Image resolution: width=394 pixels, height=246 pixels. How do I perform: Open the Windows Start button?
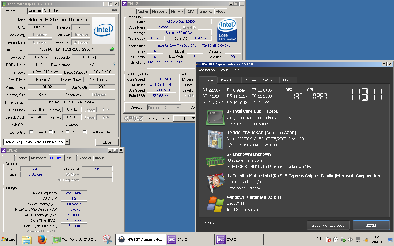[9, 240]
